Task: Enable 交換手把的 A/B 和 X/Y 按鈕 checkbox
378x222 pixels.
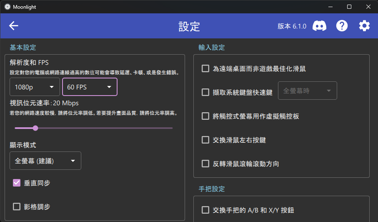Action: 205,210
